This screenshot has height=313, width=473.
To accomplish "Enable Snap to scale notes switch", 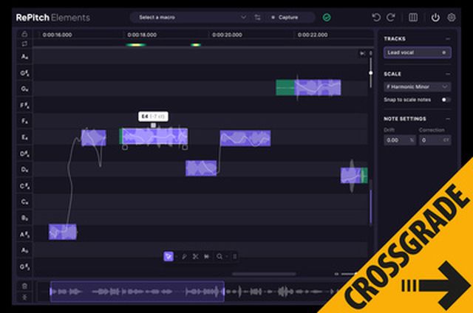I will (446, 99).
